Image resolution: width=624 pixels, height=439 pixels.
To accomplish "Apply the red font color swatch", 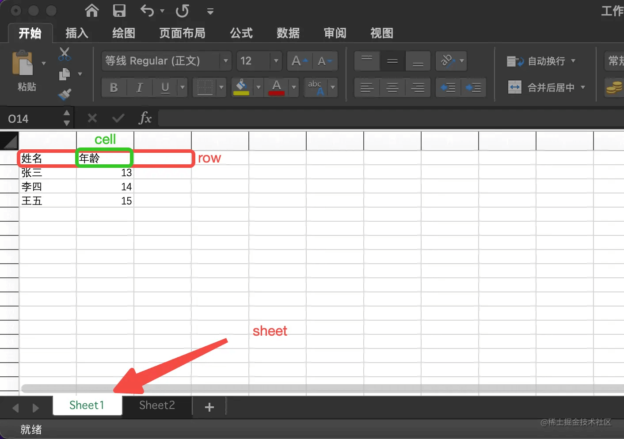I will click(x=277, y=87).
